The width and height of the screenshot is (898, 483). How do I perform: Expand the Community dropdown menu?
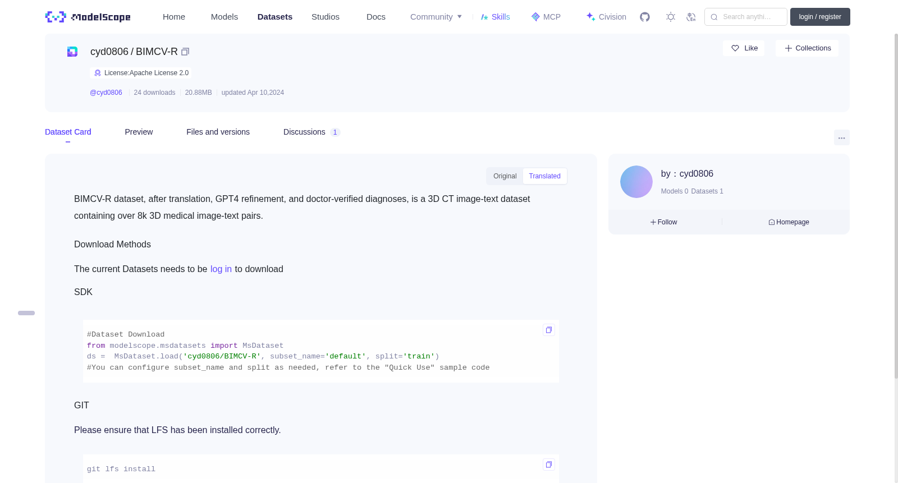pyautogui.click(x=436, y=17)
